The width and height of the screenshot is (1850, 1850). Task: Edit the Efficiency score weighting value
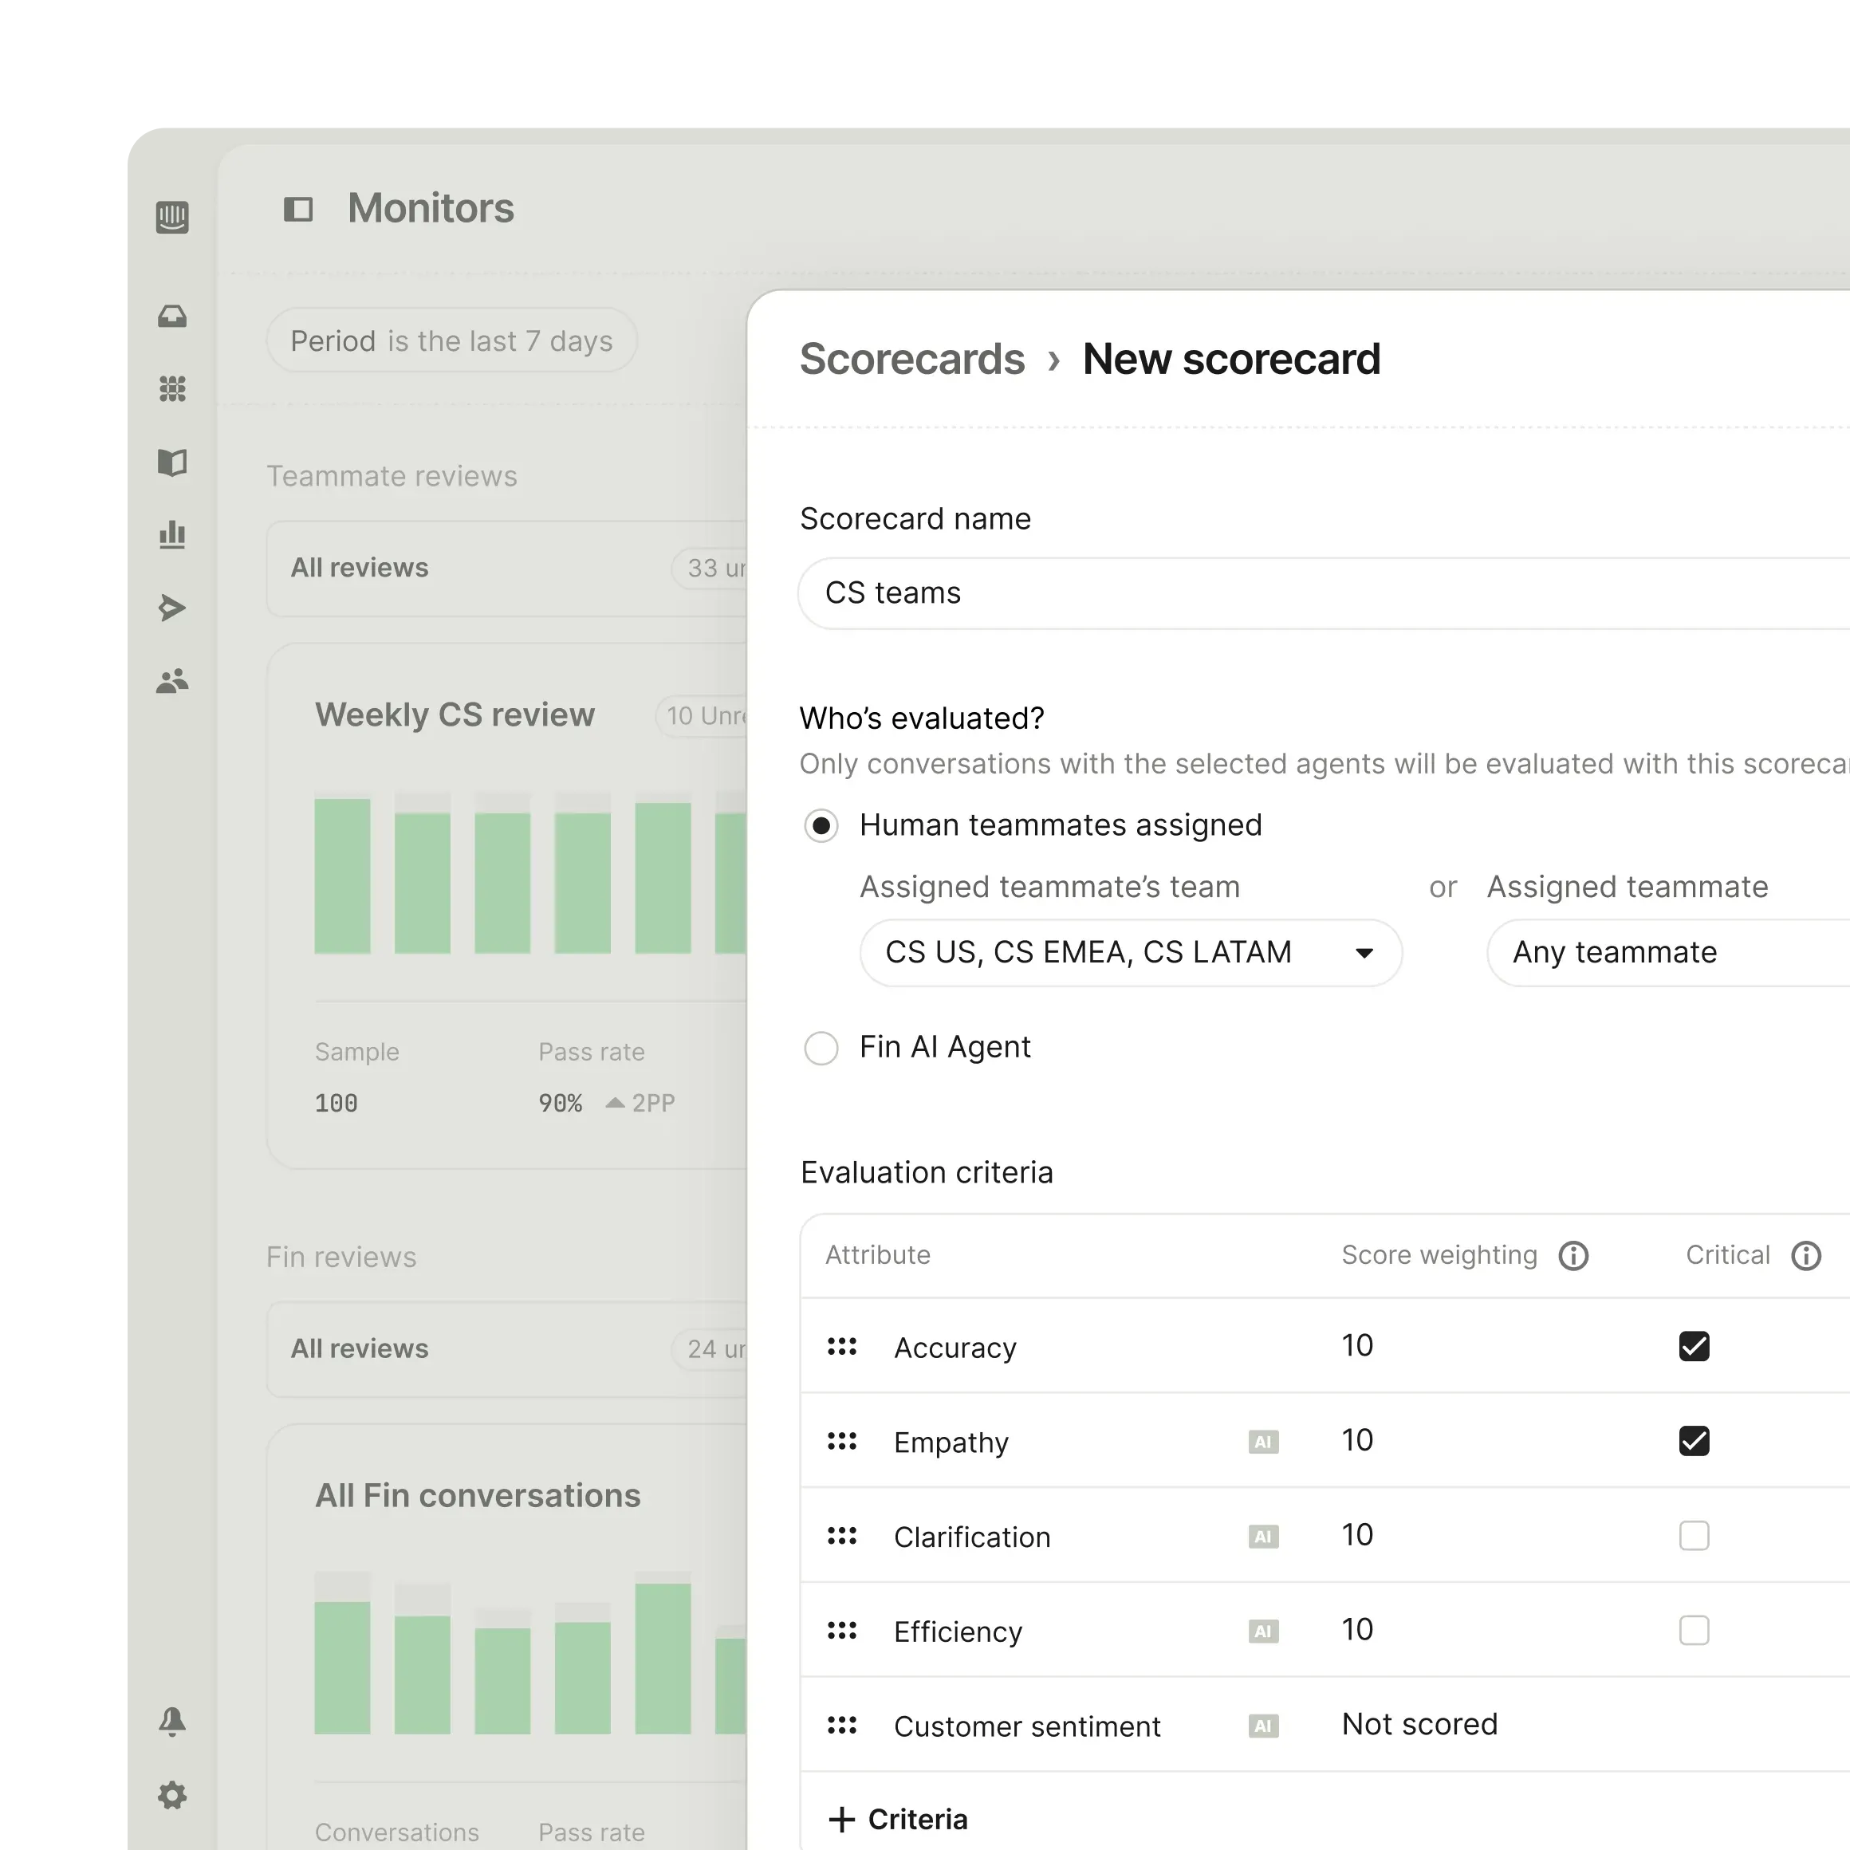1357,1630
